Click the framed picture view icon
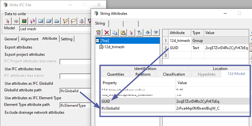Screen dimensions: 252x126 coord(24,21)
